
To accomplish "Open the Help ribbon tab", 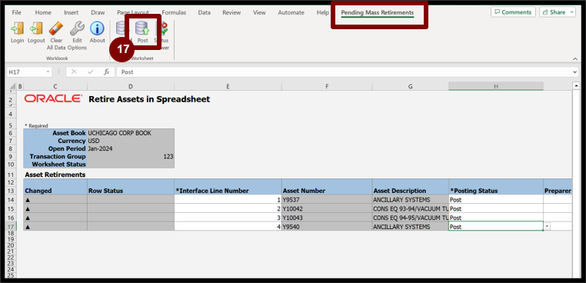I will point(323,12).
